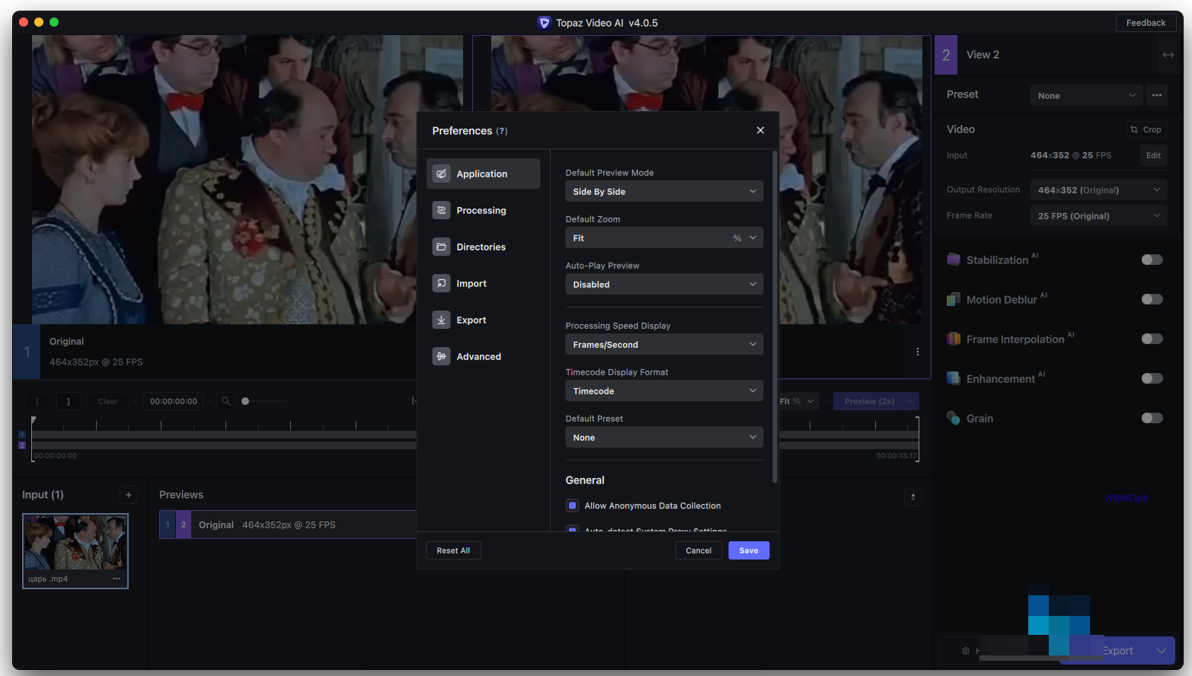Open the Advanced preferences section
The image size is (1192, 676).
[x=478, y=356]
